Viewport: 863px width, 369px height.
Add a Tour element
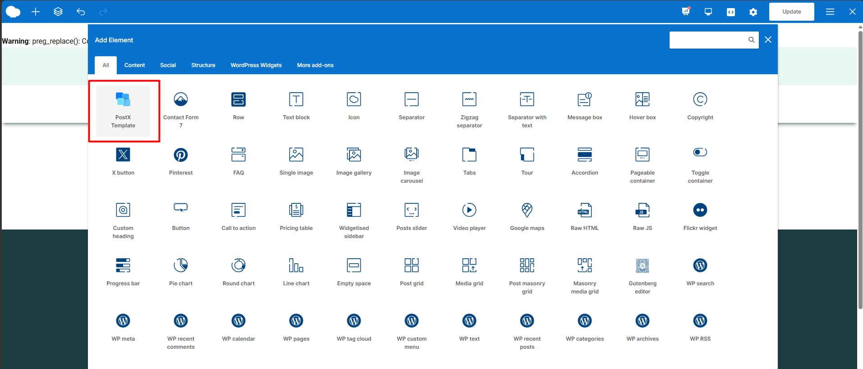(x=527, y=162)
